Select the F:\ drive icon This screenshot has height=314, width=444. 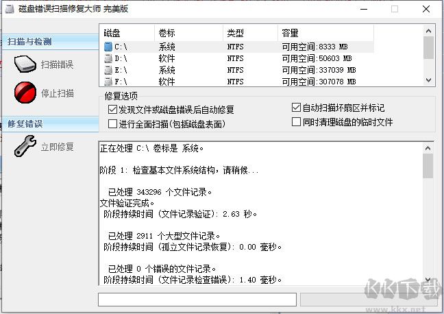[x=108, y=82]
